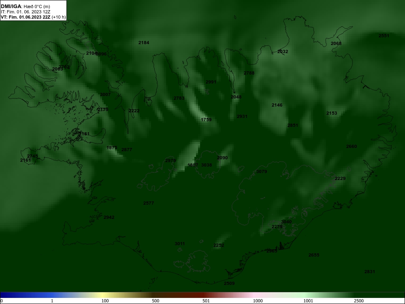
Task: Click the map value 3040
Action: 286,222
